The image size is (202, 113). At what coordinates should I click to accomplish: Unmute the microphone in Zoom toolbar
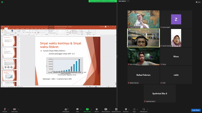5,110
